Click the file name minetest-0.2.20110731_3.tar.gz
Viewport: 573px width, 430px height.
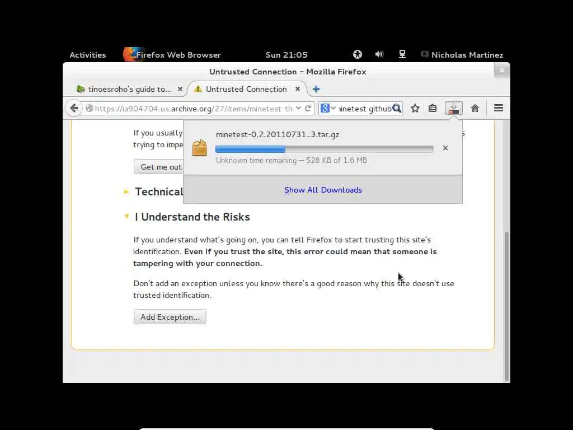(278, 134)
